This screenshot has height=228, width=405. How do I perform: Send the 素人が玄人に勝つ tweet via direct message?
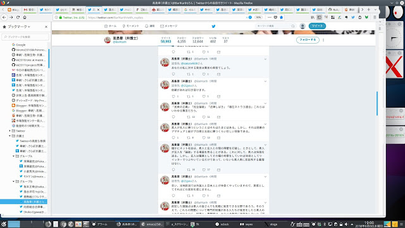[x=218, y=138]
